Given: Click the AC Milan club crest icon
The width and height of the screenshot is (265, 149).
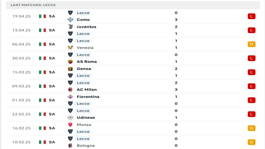Looking at the screenshot, I should click(x=70, y=90).
